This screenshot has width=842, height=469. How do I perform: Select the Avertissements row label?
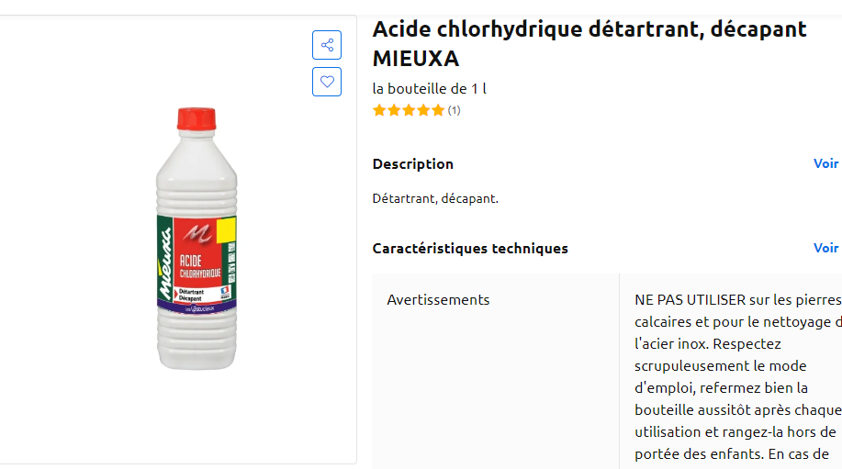[x=438, y=299]
